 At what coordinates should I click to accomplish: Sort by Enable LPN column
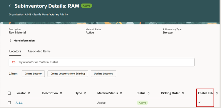point(217,93)
